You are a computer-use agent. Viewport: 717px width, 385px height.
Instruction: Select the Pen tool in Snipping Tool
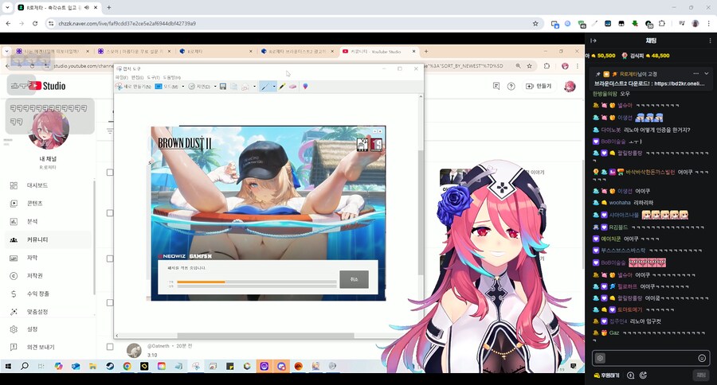click(264, 87)
